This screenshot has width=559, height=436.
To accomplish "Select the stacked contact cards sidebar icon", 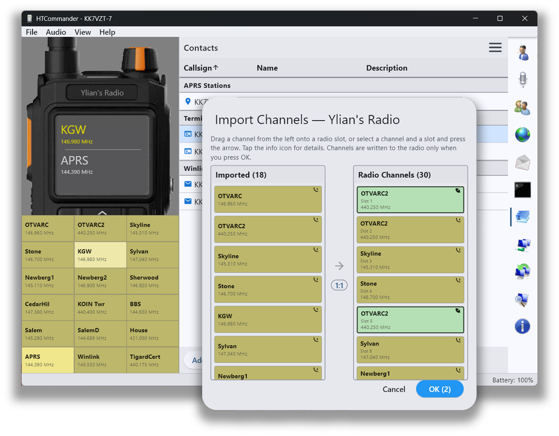I will coord(523,217).
